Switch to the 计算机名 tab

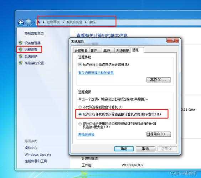pos(81,50)
